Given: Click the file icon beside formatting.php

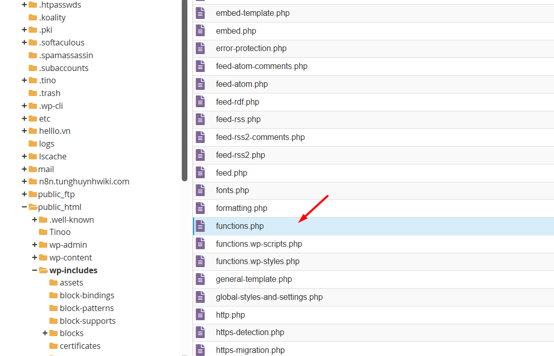Looking at the screenshot, I should tap(201, 208).
